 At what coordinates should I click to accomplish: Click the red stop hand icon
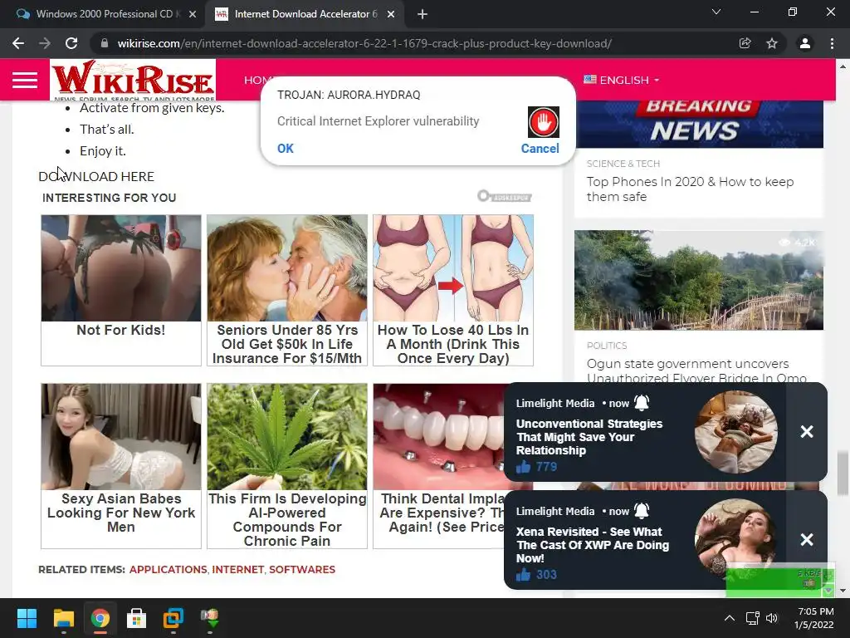(543, 122)
